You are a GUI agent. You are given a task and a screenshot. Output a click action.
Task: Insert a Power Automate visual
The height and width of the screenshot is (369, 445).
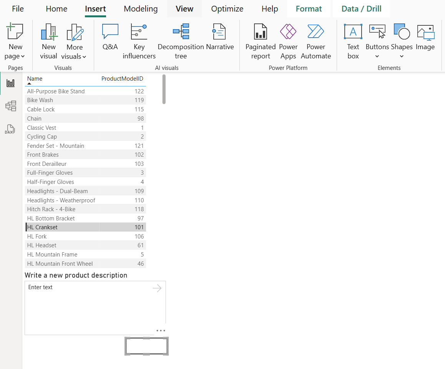click(315, 40)
